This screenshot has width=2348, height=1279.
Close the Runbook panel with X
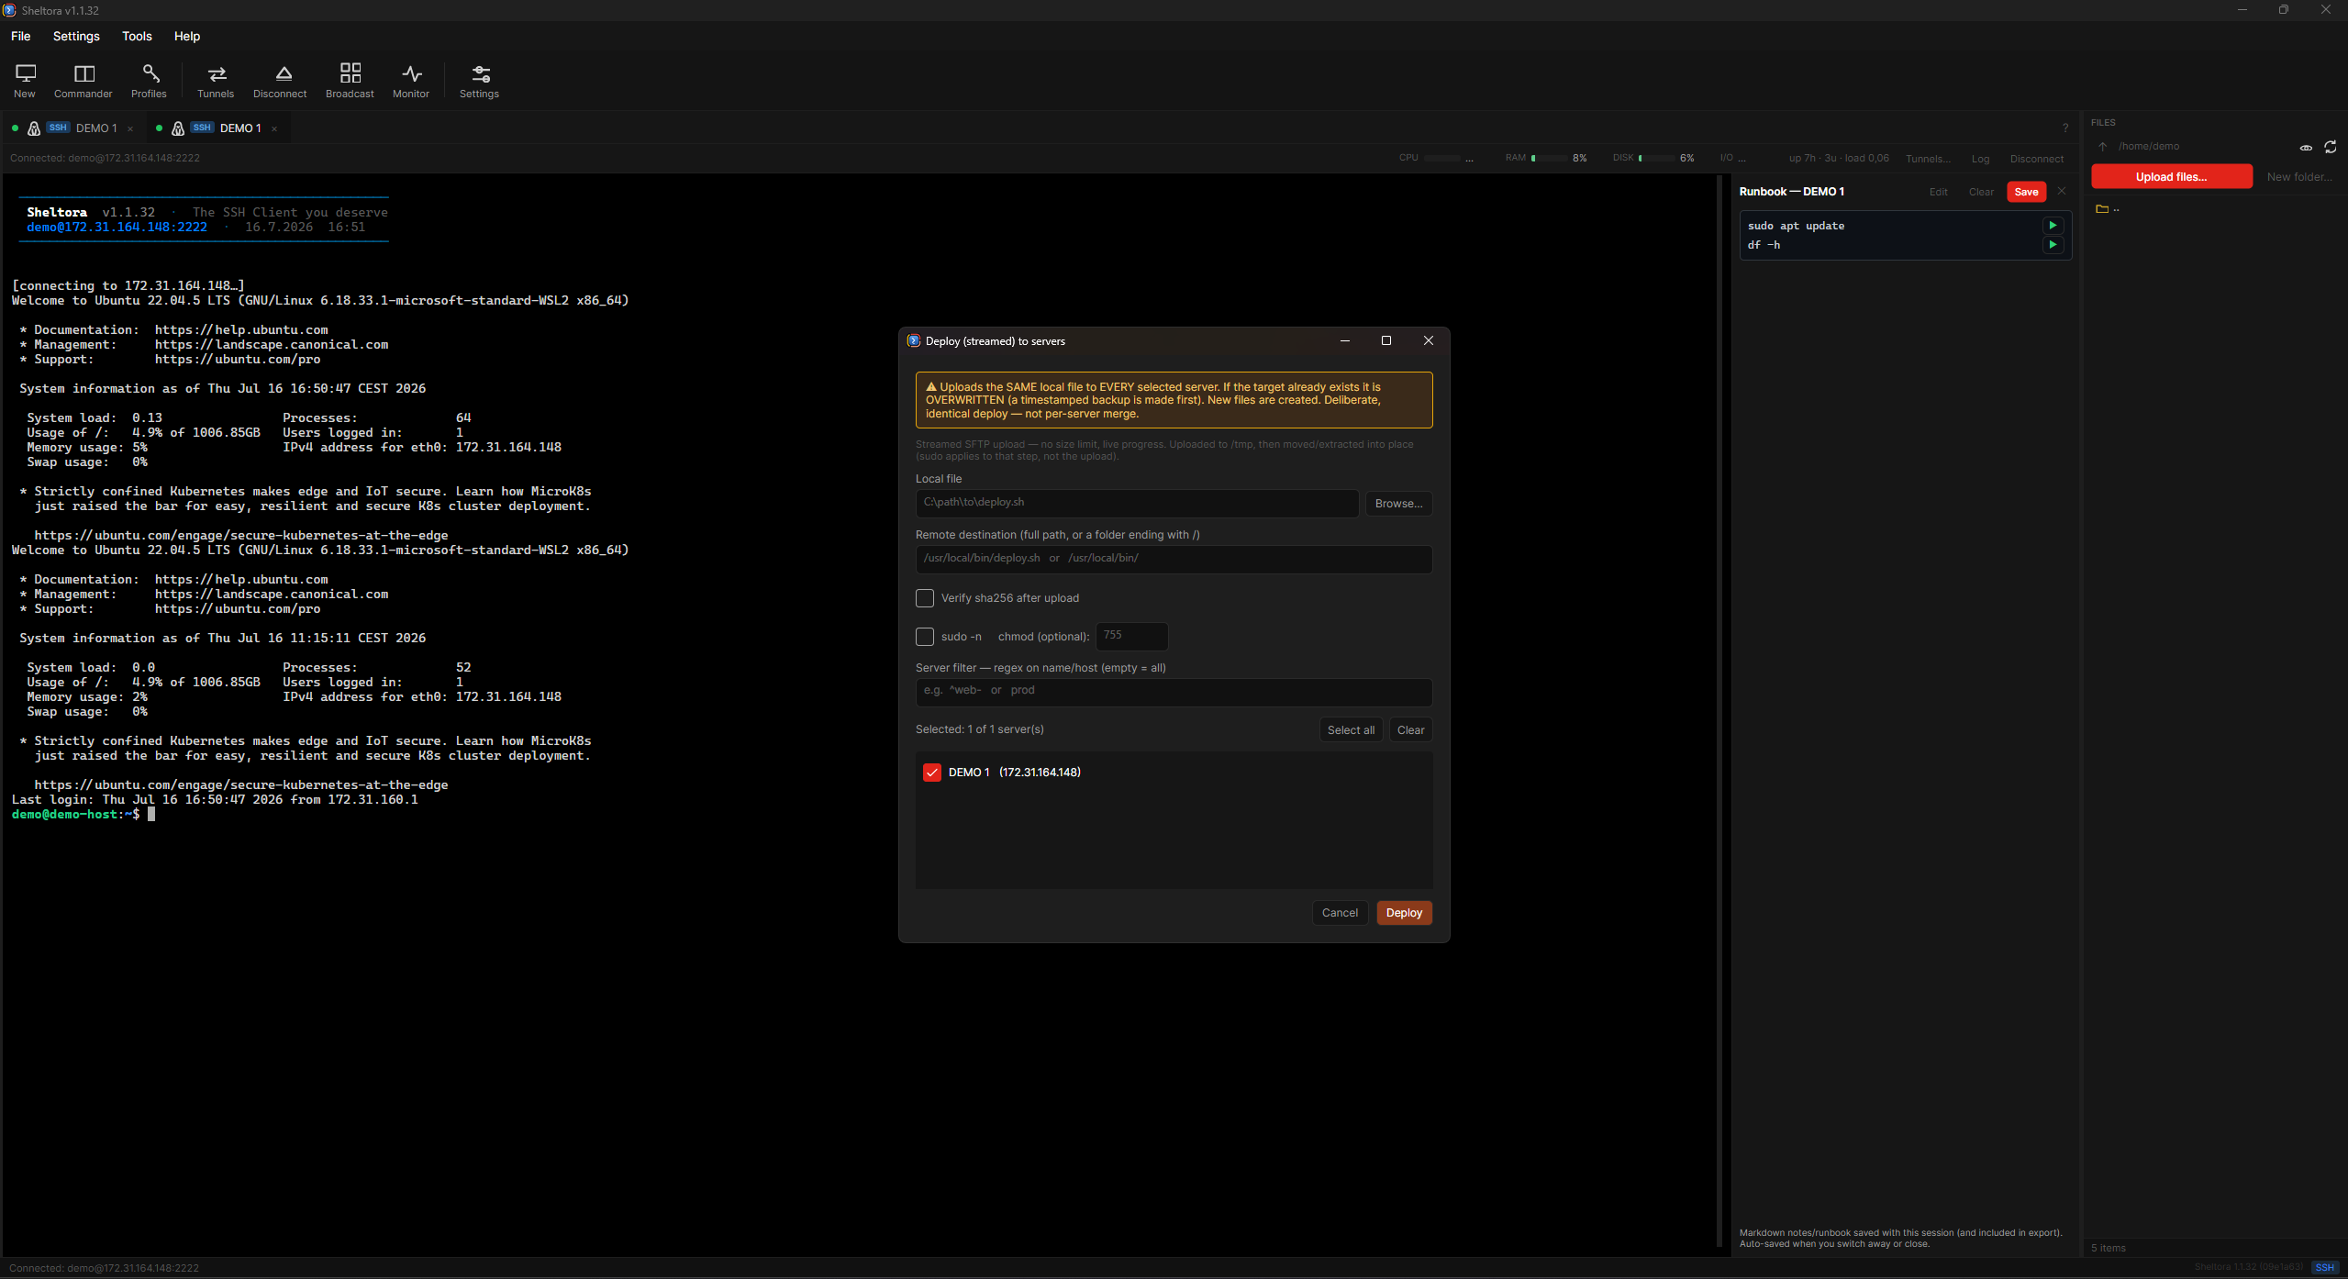(x=2062, y=191)
